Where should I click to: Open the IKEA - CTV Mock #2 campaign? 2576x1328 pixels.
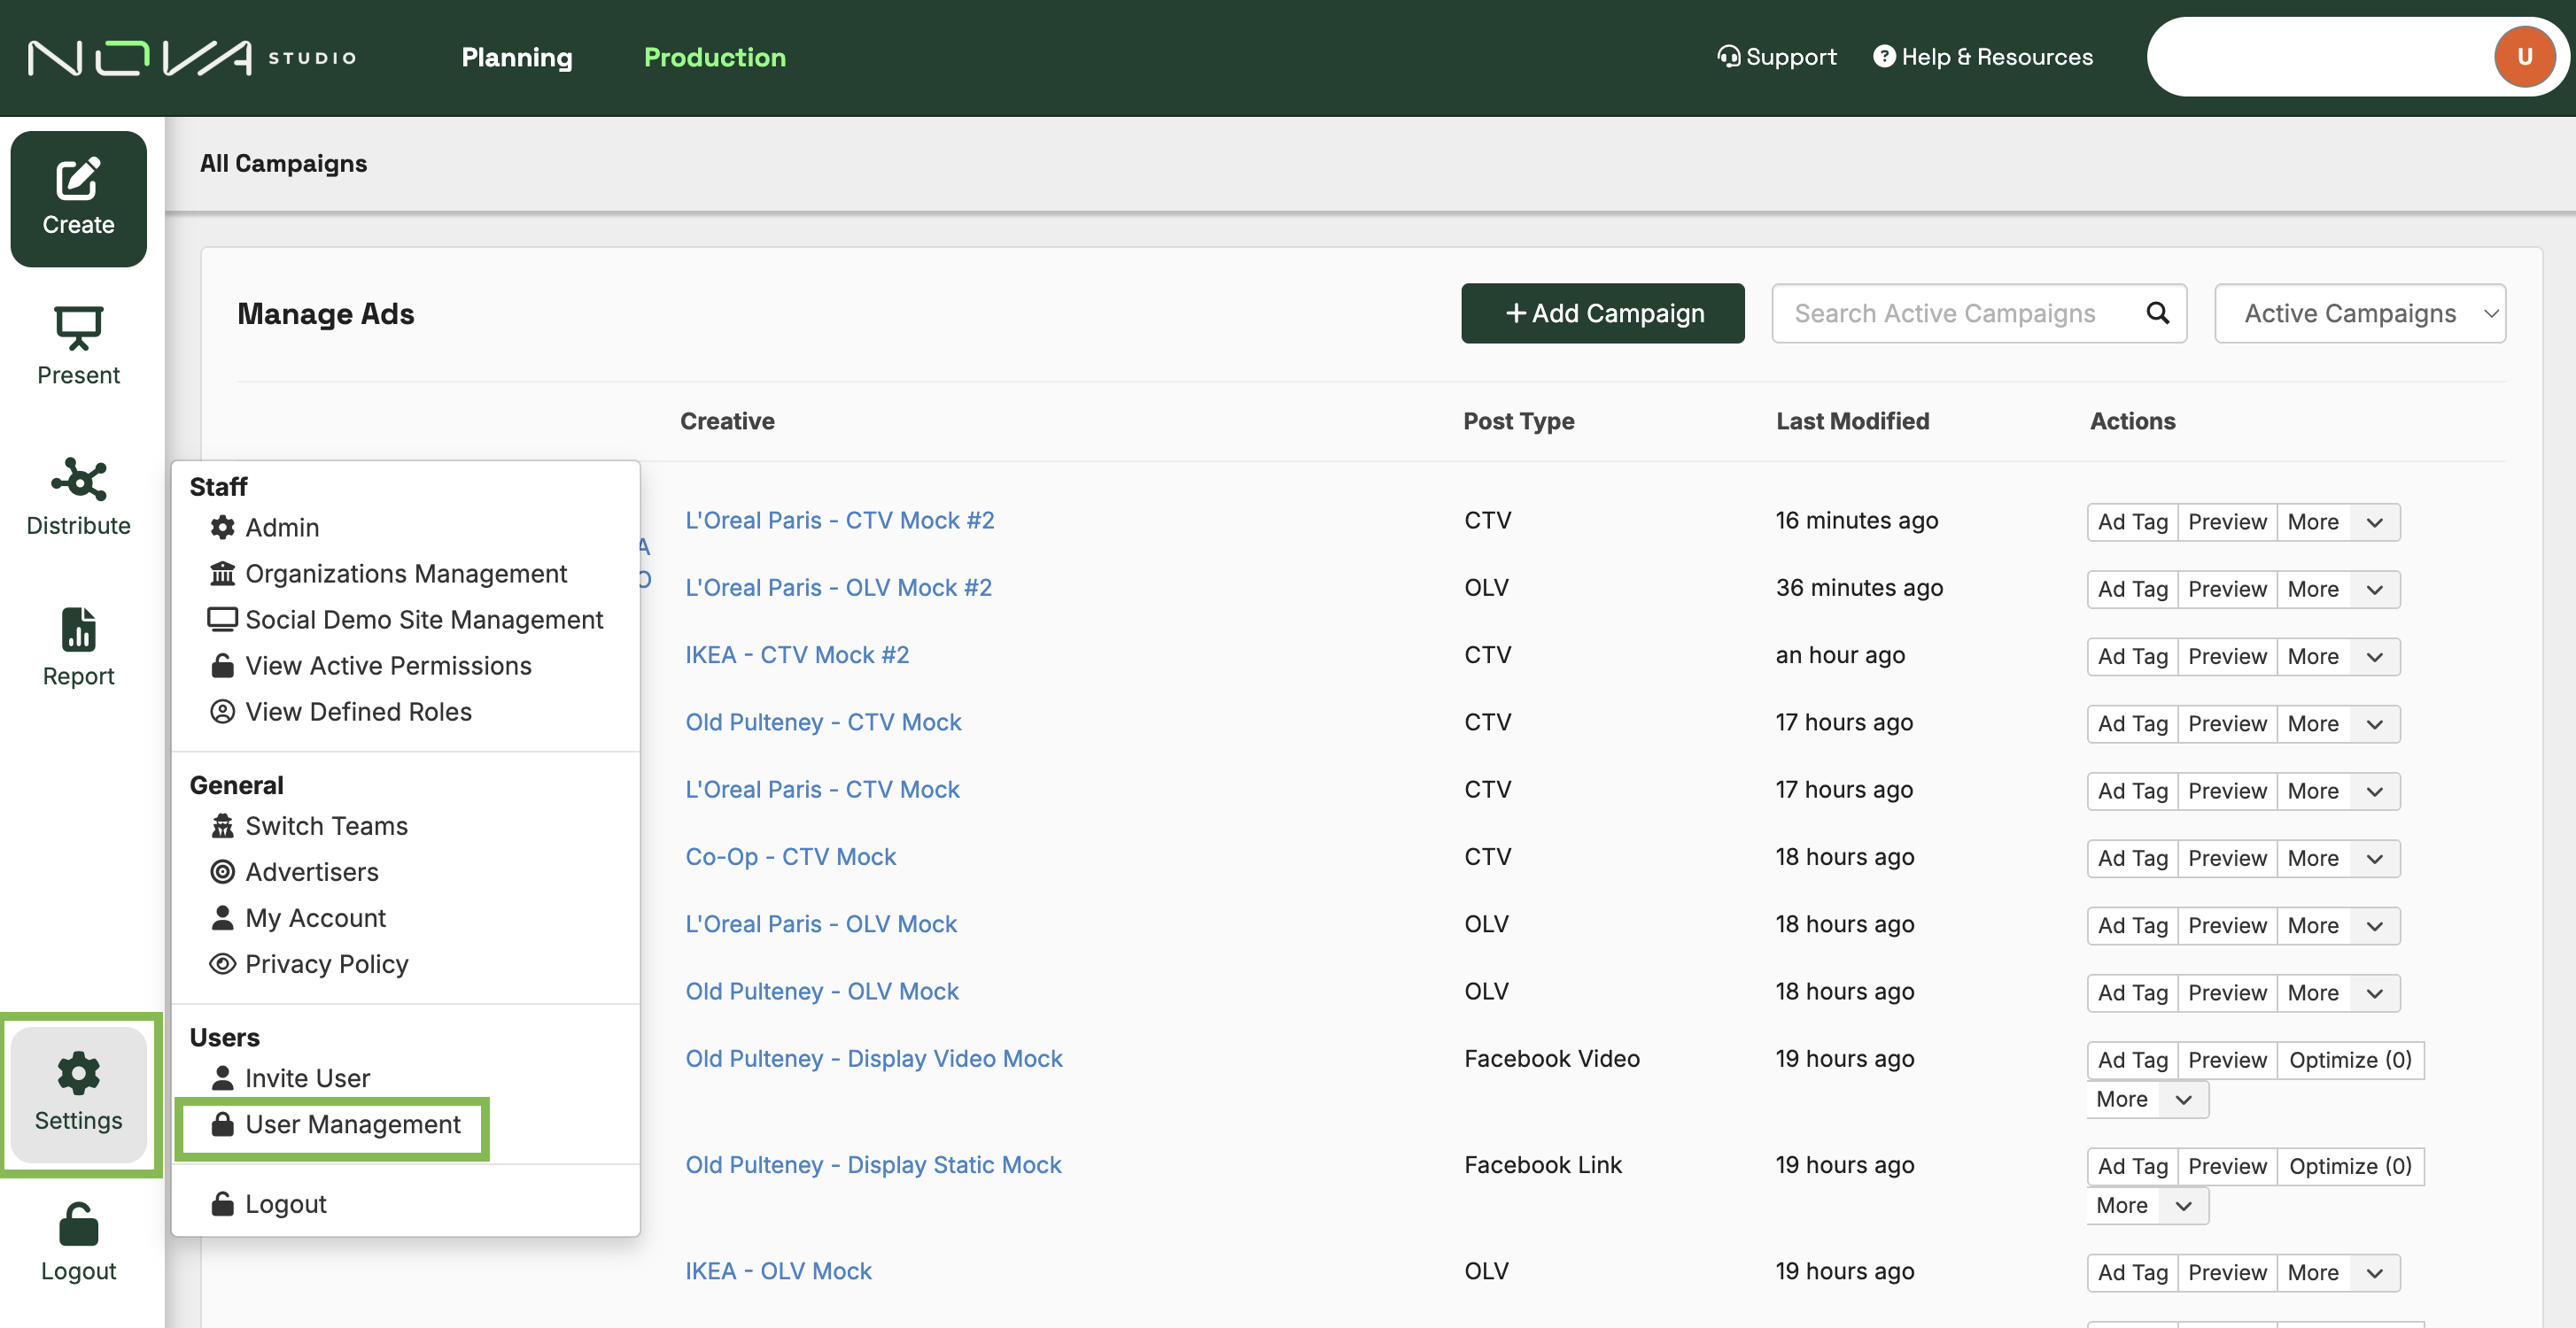(797, 654)
